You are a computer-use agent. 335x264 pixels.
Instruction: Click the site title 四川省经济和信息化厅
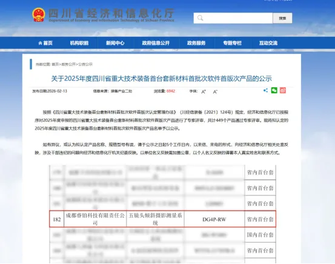point(111,13)
